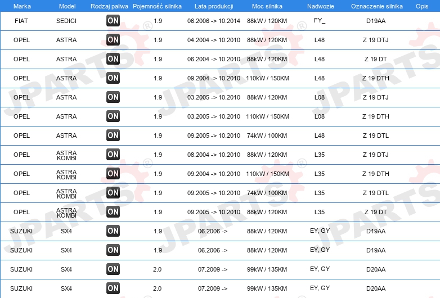The image size is (440, 298).
Task: Click the Nadwozie column header
Action: (321, 6)
